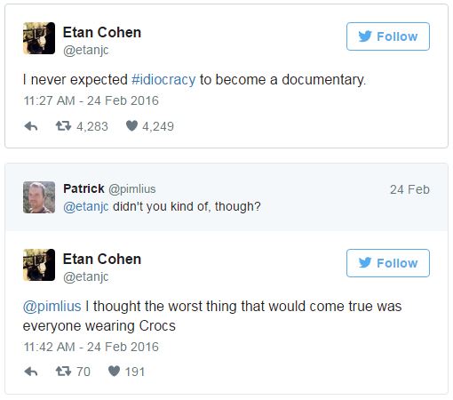Like the tweet with 4,249 hearts
The width and height of the screenshot is (453, 400).
pyautogui.click(x=131, y=126)
